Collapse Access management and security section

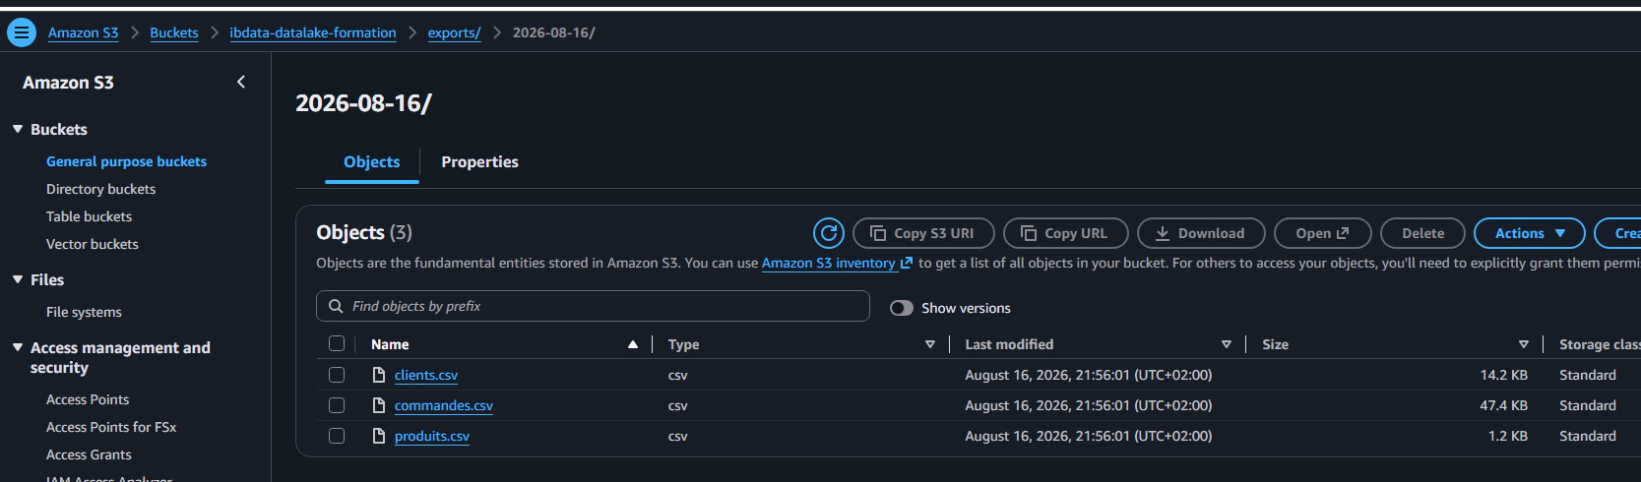point(18,347)
